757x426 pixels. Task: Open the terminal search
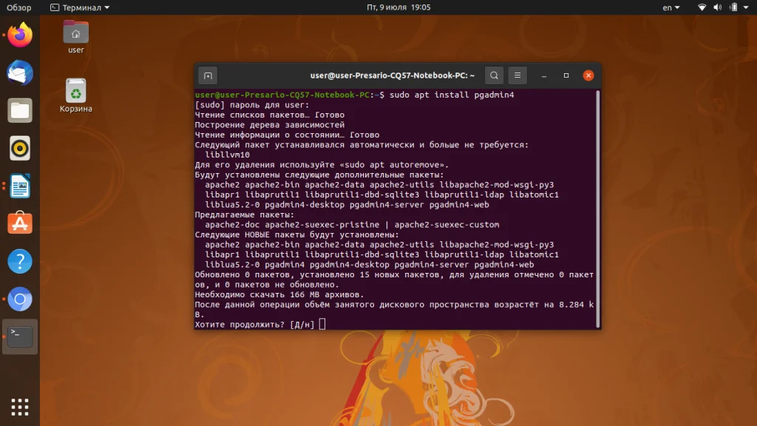pos(493,75)
